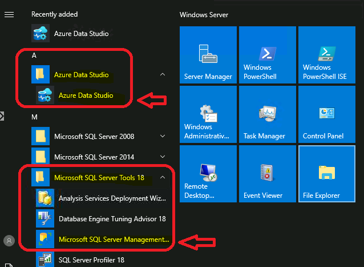Open the user account icon

9,241
